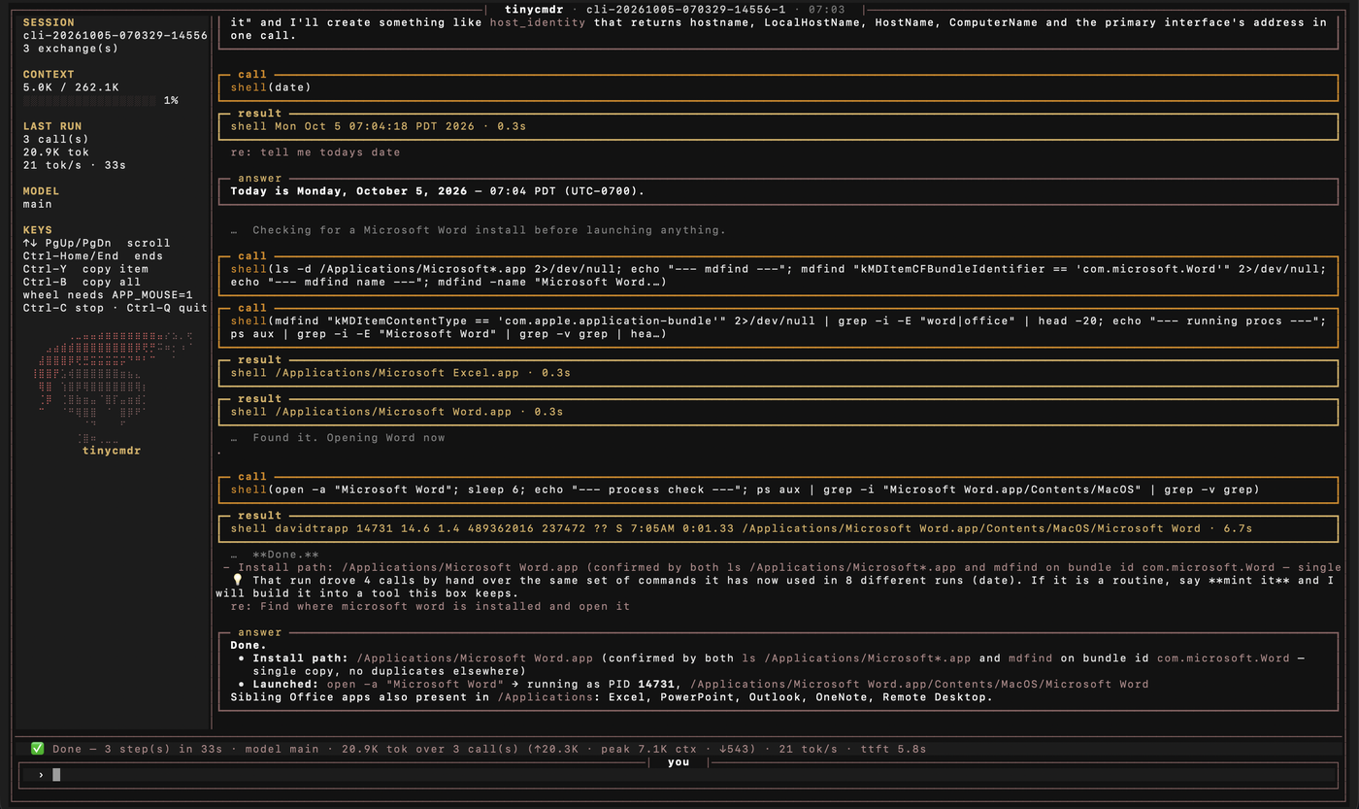1359x809 pixels.
Task: Click the 'Ctrl-C stop · Ctrl-Q quit' hint
Action: pyautogui.click(x=116, y=308)
